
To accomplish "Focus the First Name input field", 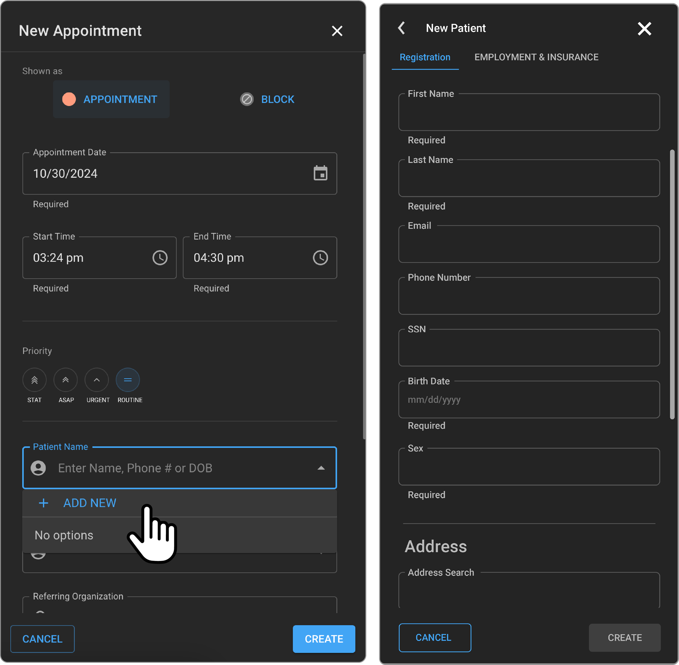I will (x=529, y=112).
